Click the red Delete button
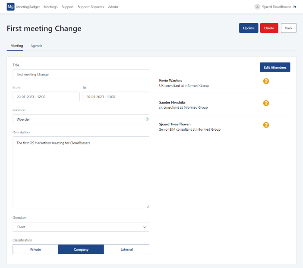This screenshot has width=303, height=268. [x=269, y=28]
